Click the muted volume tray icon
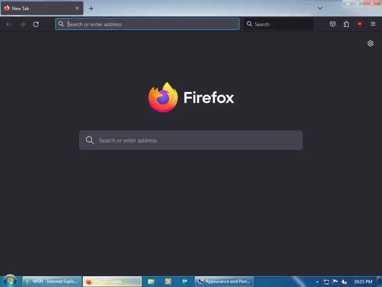 click(344, 282)
